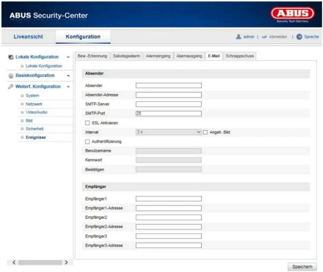Viewport: 323px width, 272px height.
Task: Open the Weiterf. Konfiguration heading
Action: pyautogui.click(x=38, y=86)
